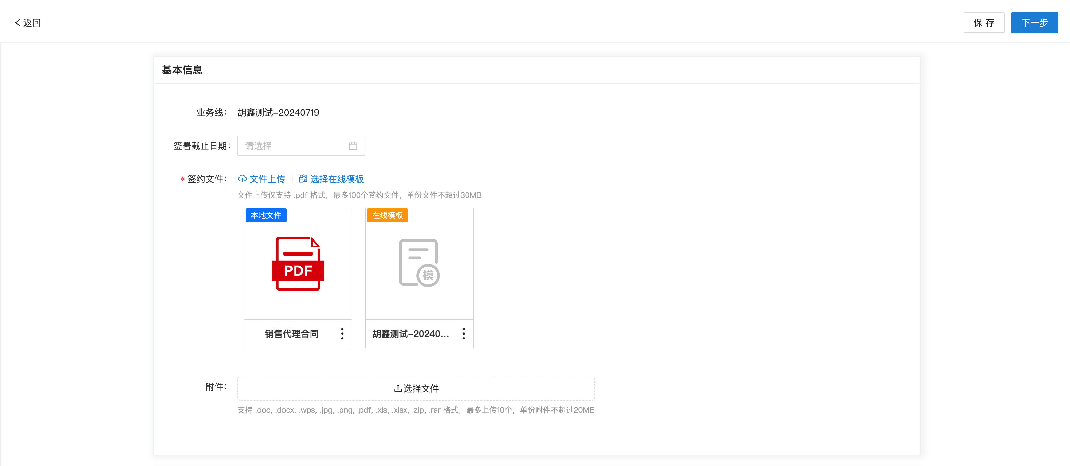Proceed with the 下一步 button
Viewport: 1070px width, 466px height.
[x=1034, y=23]
